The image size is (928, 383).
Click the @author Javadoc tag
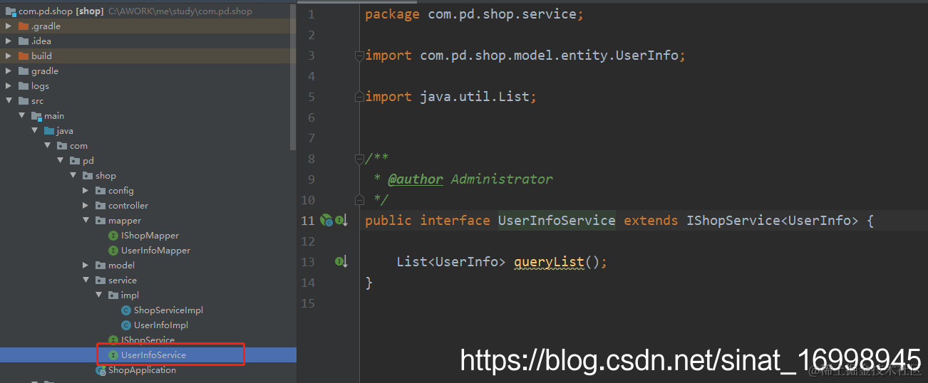(x=415, y=179)
